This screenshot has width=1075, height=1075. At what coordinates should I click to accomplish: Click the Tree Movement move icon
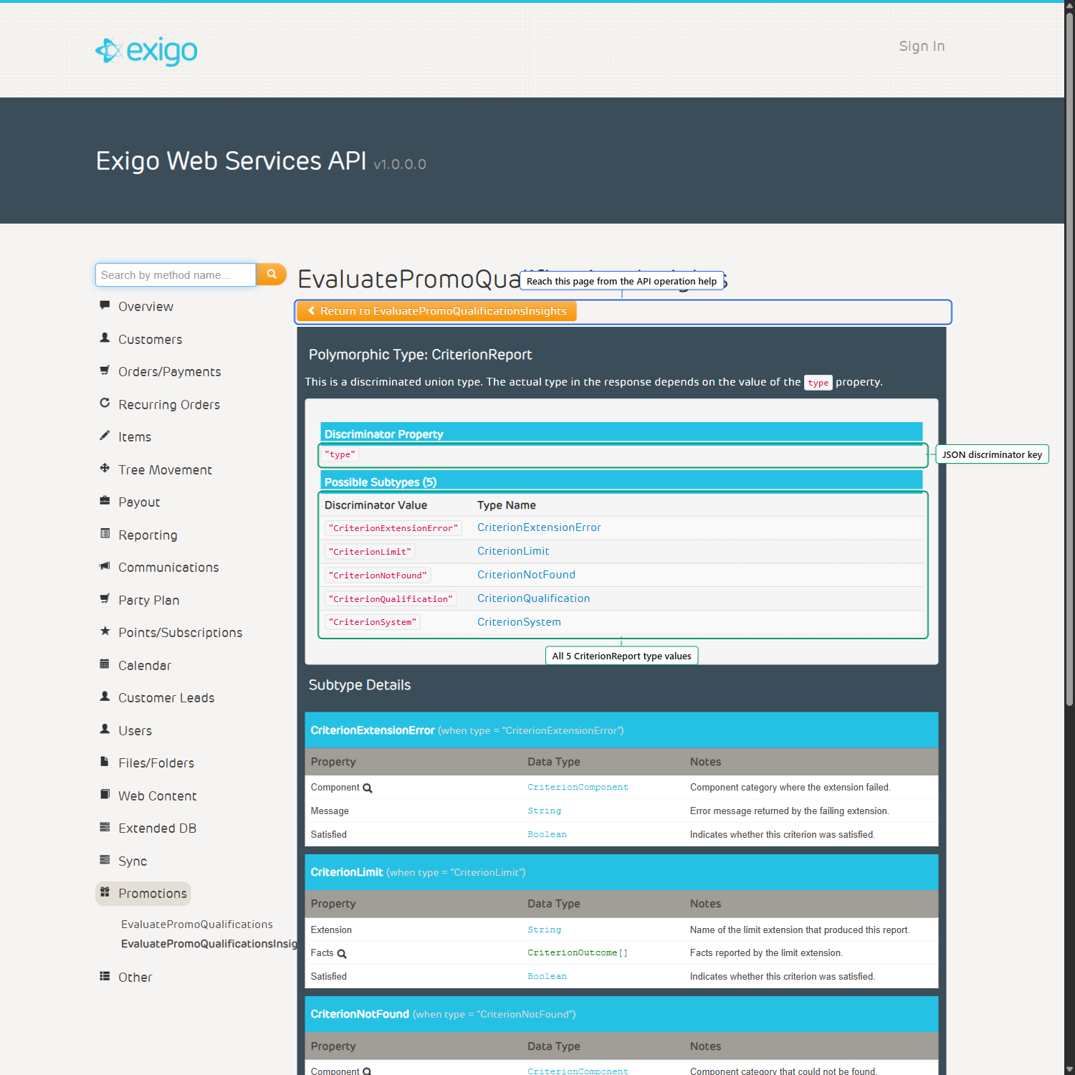(105, 468)
